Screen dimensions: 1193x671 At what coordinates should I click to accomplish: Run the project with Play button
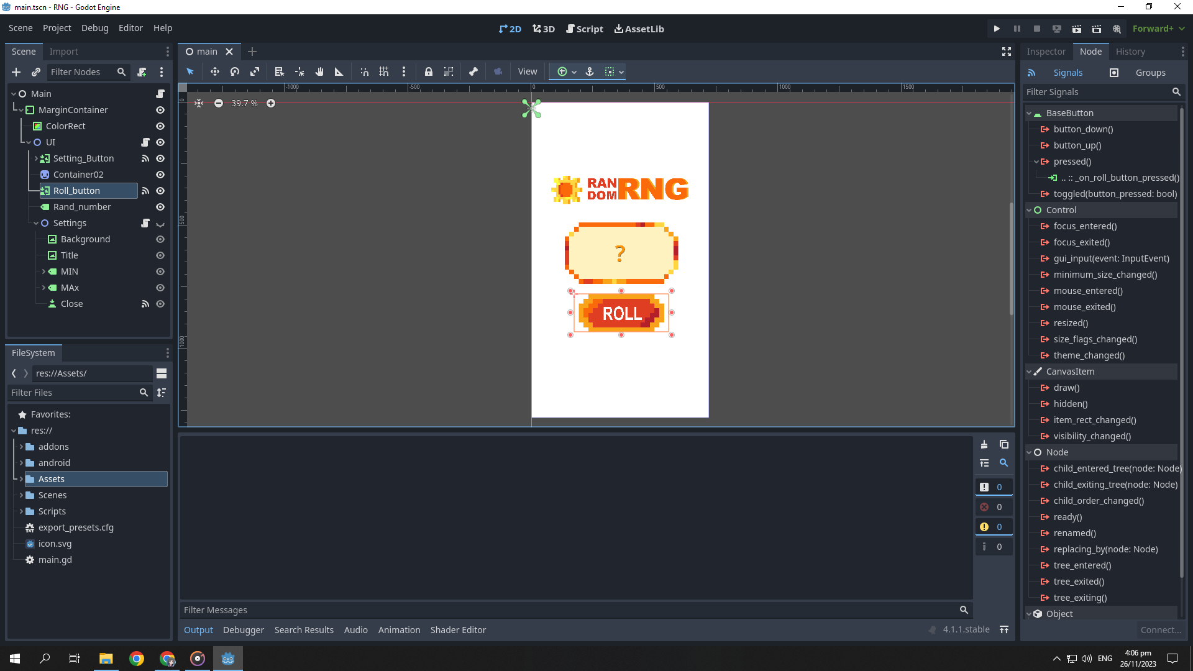(x=997, y=29)
